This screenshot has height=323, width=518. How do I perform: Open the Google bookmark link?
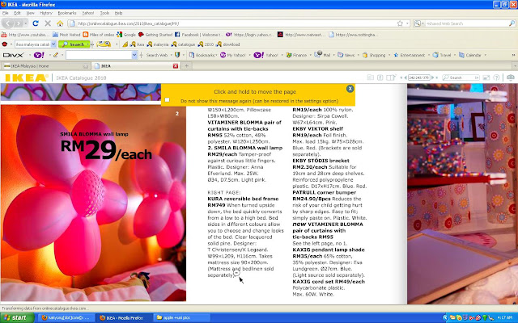click(126, 35)
